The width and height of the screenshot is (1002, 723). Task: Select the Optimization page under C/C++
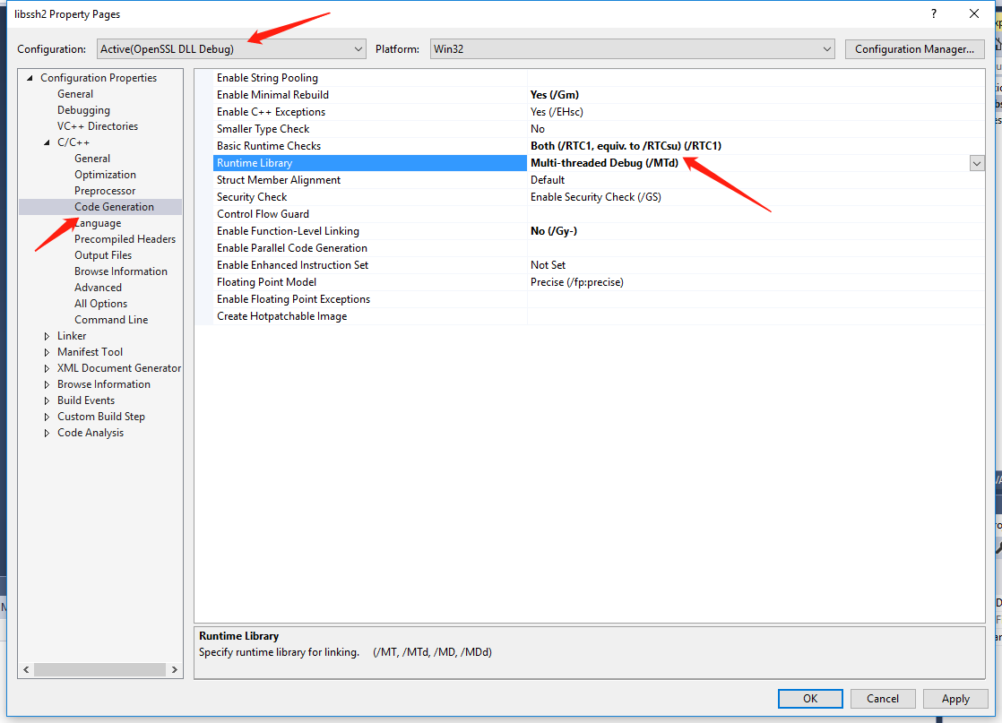(x=107, y=174)
